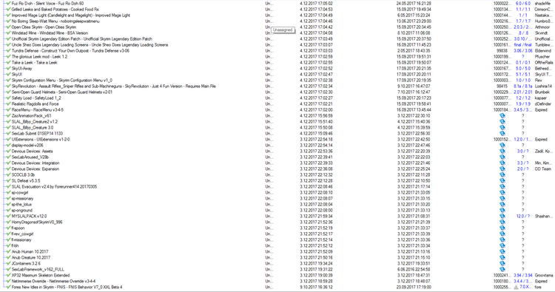Click the flag icon for SexLabFramework_v162_FULL
Screen dimensions: 555x292
click(x=502, y=269)
